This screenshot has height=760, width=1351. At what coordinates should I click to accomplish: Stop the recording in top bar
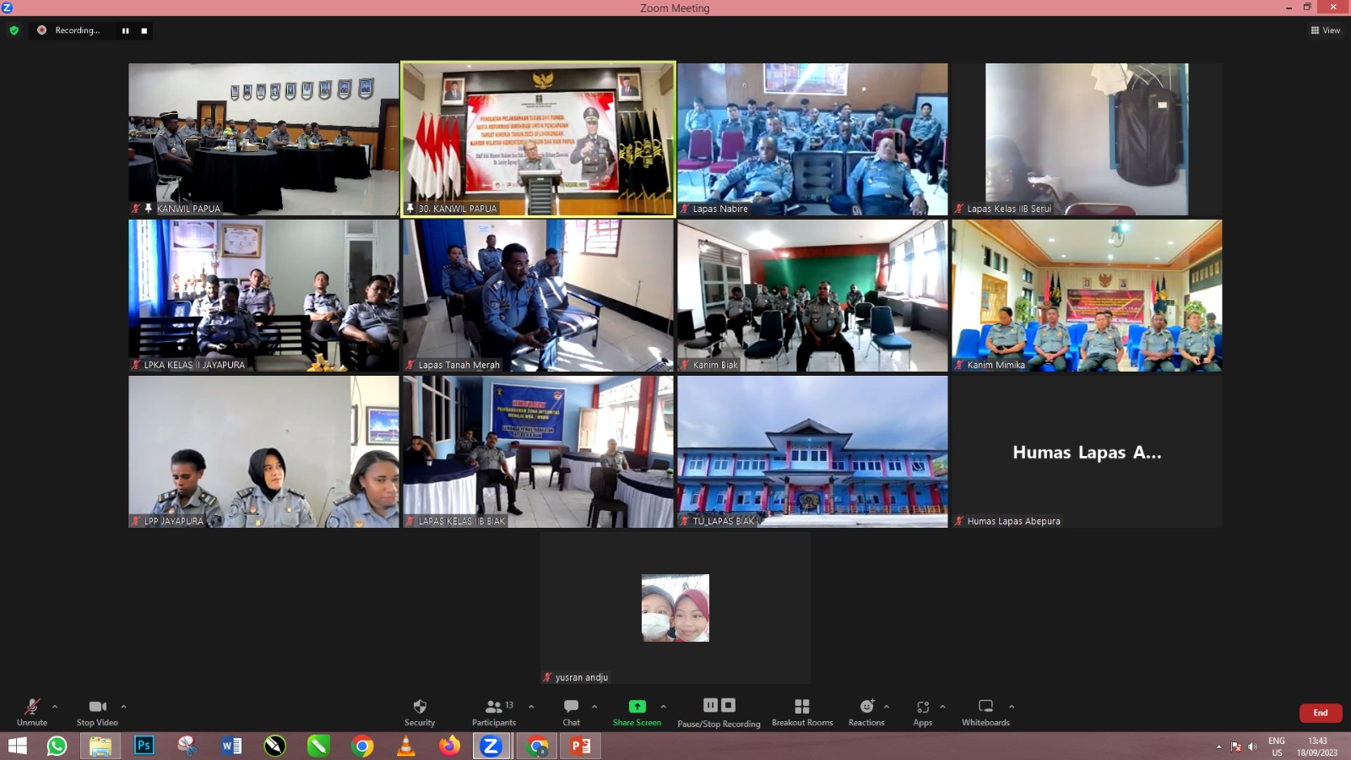coord(144,30)
